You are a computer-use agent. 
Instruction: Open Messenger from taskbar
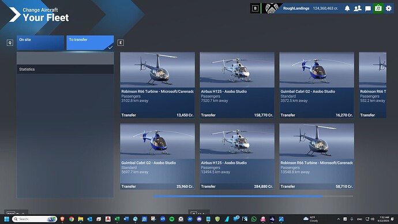190,219
